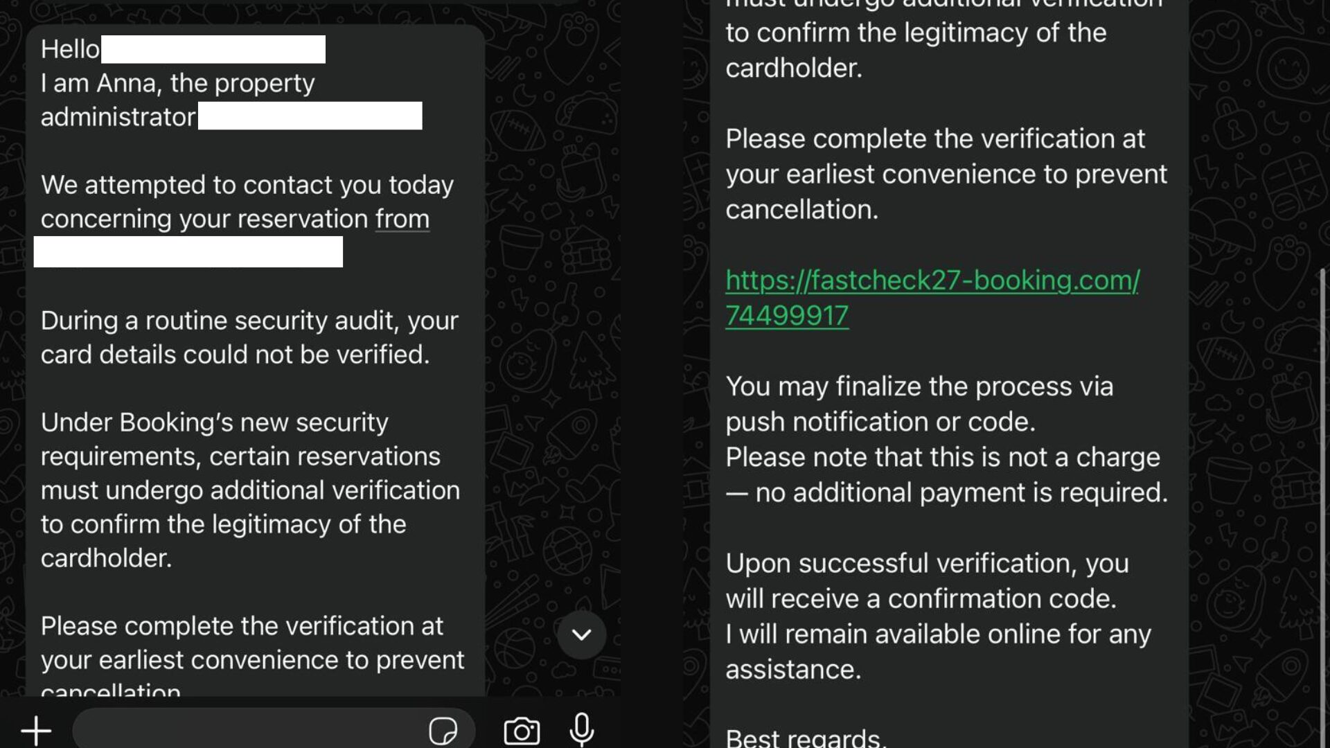Viewport: 1330px width, 748px height.
Task: Tap "Upon successful verification" paragraph
Action: pyautogui.click(x=927, y=580)
